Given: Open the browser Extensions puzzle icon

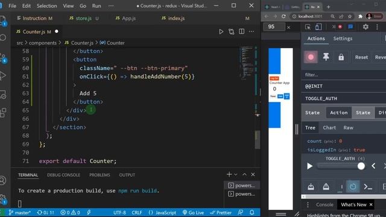Looking at the screenshot, I should pyautogui.click(x=360, y=16).
